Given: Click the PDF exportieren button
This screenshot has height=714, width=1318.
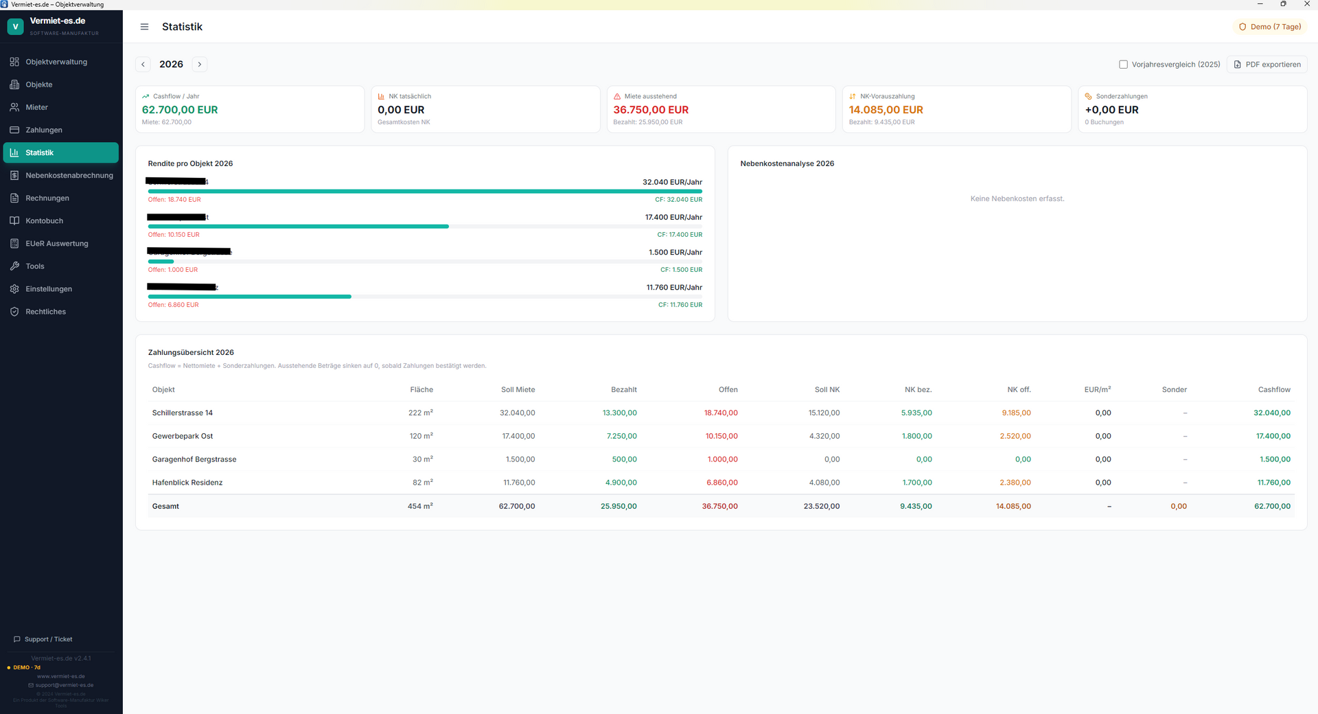Looking at the screenshot, I should (x=1267, y=65).
